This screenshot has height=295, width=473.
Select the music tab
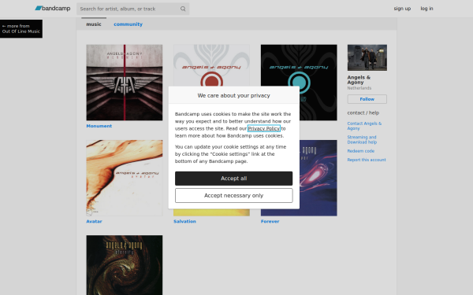click(x=94, y=24)
